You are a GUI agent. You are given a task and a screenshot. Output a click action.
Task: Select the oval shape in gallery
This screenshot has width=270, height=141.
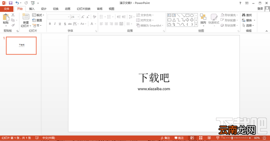tap(192, 15)
